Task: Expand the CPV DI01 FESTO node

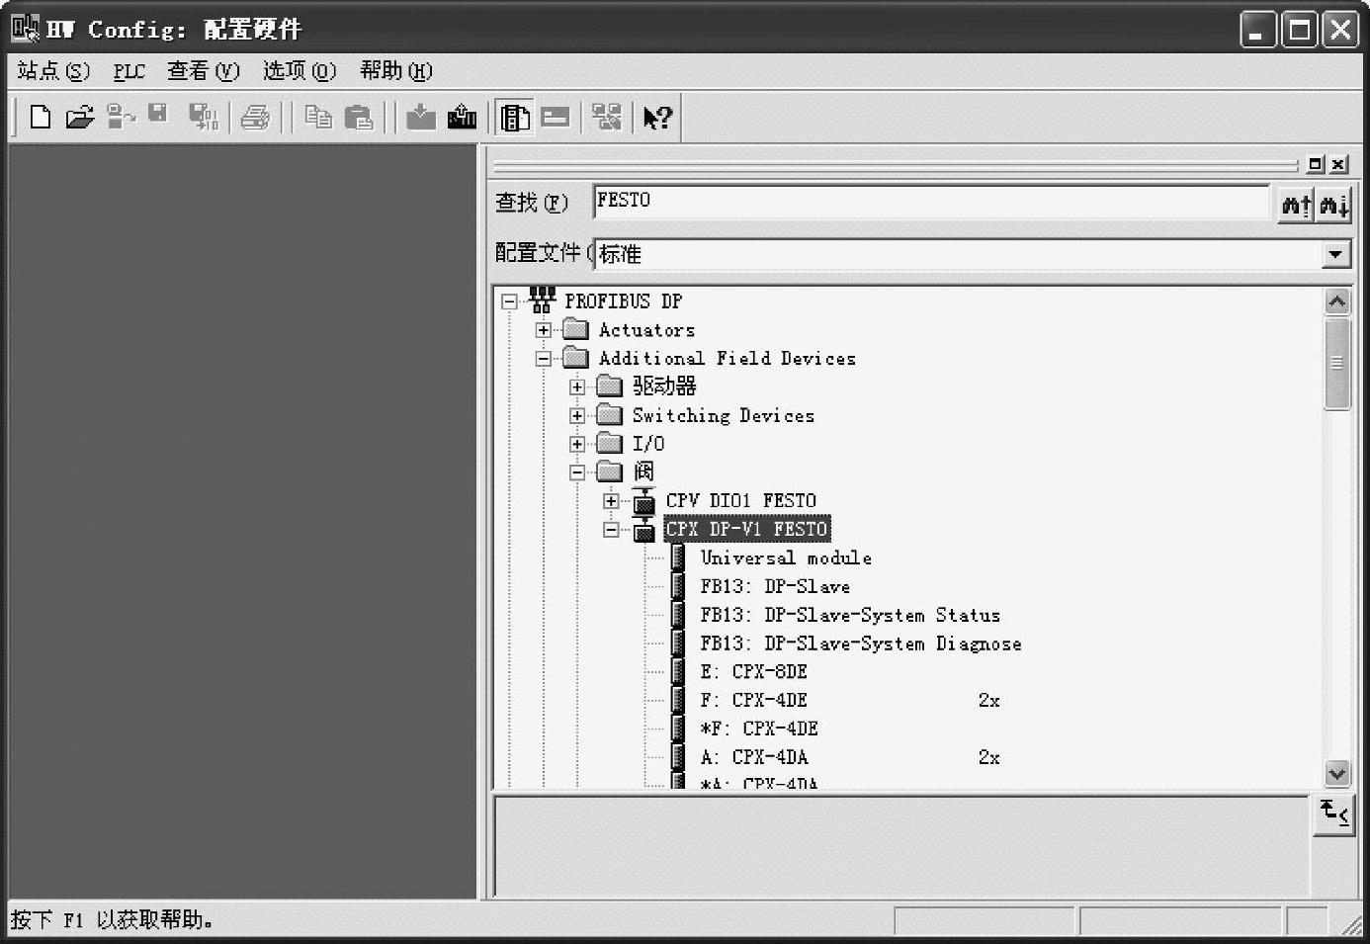Action: (611, 501)
